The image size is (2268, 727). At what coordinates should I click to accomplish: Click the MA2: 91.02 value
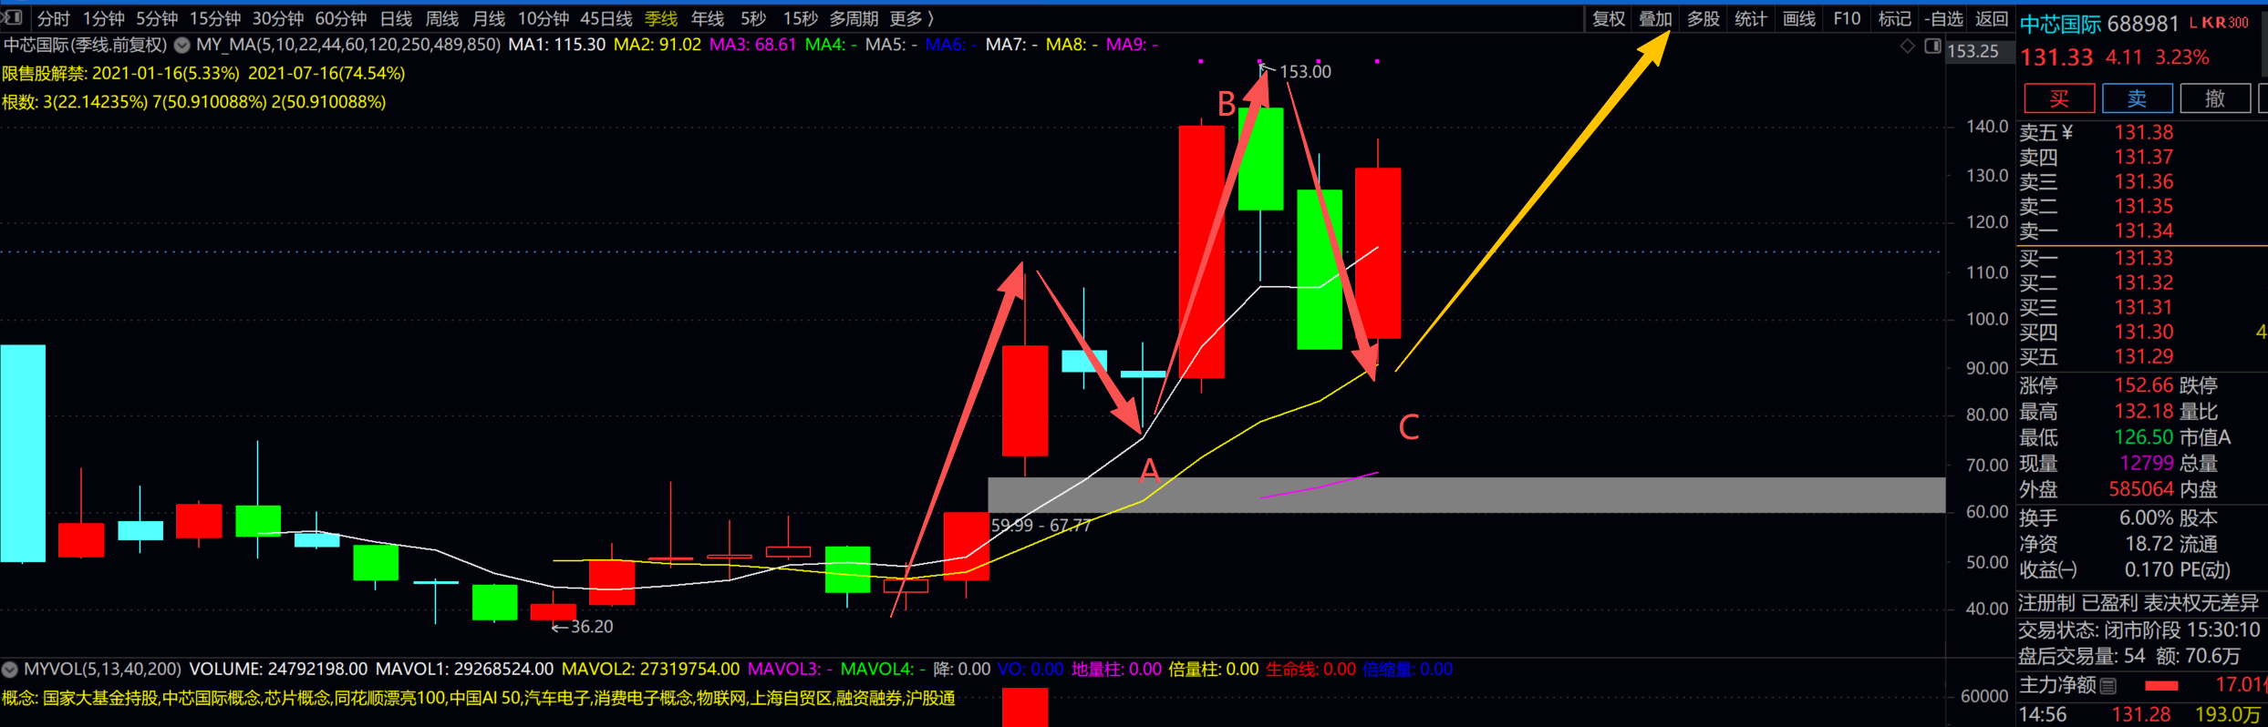click(x=658, y=45)
